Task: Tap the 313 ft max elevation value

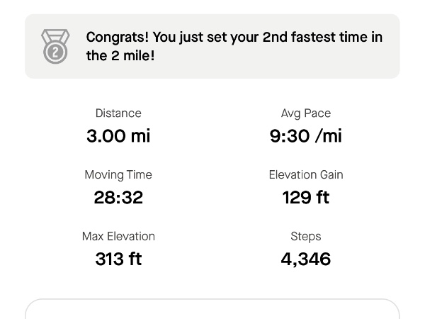Action: (118, 259)
